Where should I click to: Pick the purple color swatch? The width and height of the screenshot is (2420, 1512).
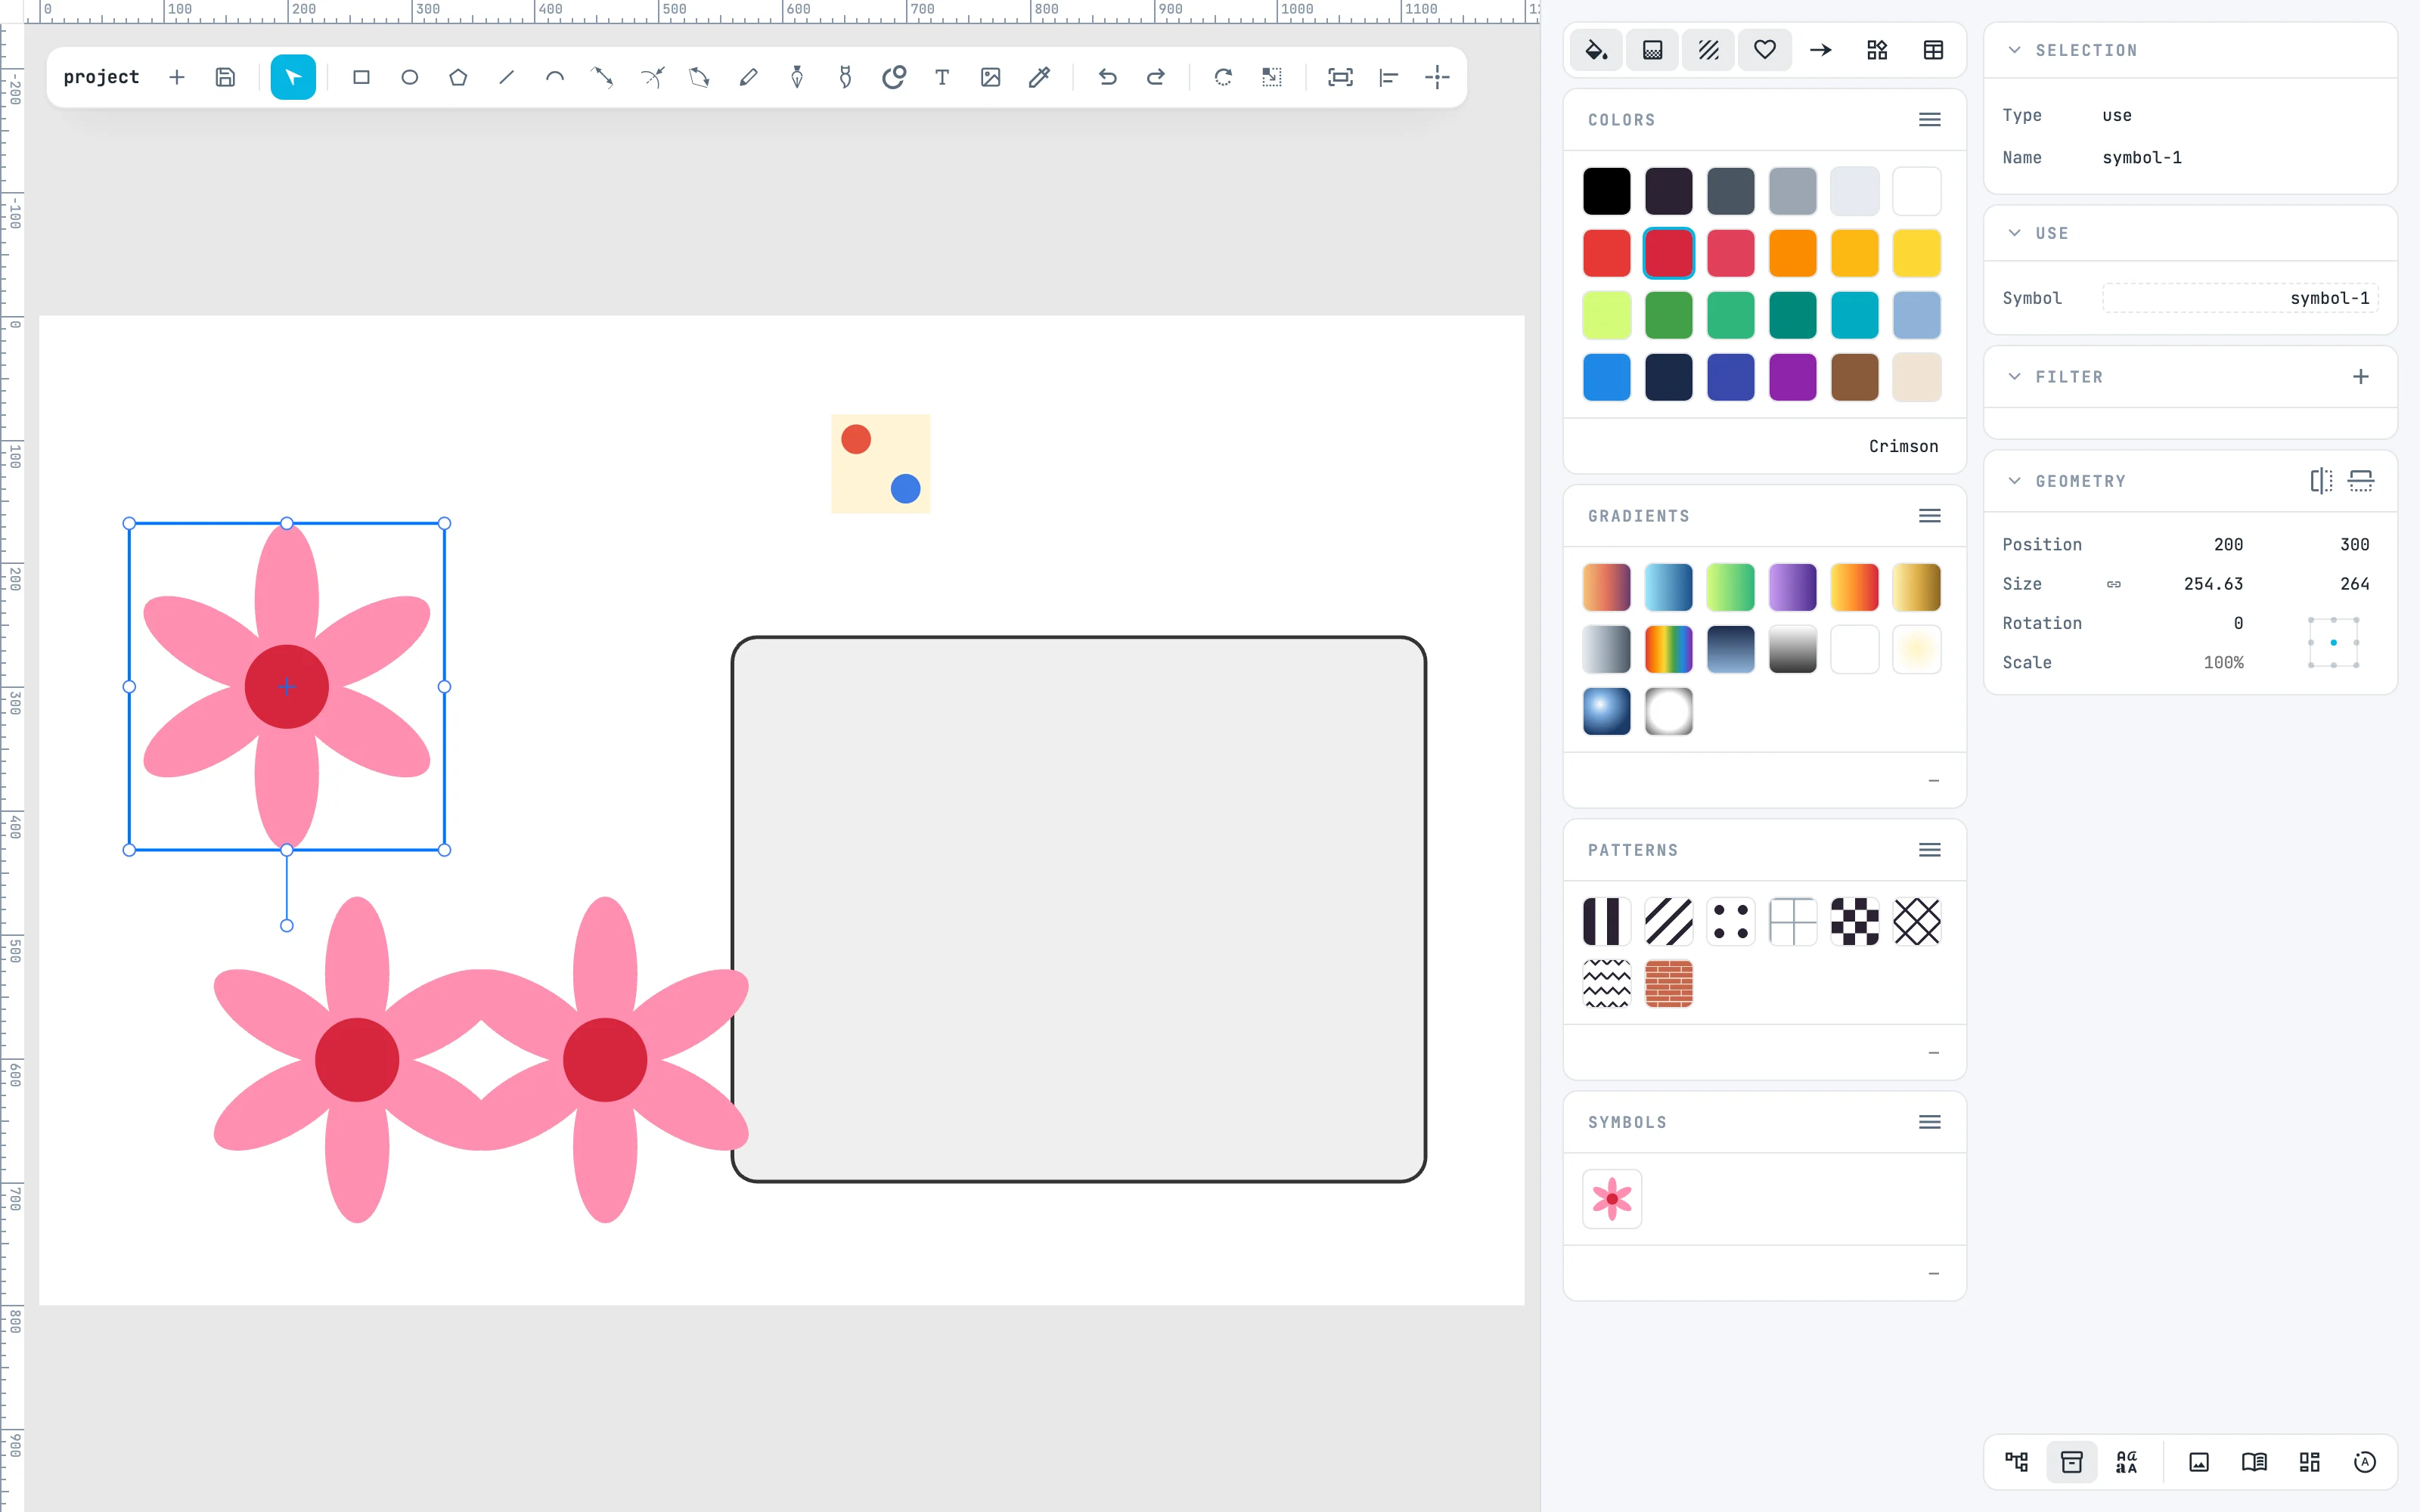tap(1793, 377)
